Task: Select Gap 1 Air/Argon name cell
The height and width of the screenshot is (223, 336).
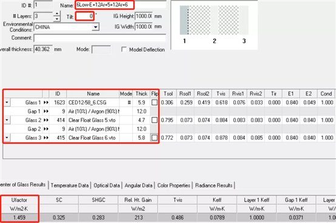Action: 93,111
